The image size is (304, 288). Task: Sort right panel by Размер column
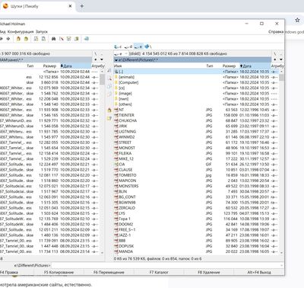click(229, 66)
